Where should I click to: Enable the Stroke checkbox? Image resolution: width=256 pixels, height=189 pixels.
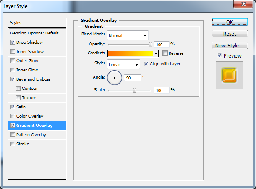coord(13,144)
